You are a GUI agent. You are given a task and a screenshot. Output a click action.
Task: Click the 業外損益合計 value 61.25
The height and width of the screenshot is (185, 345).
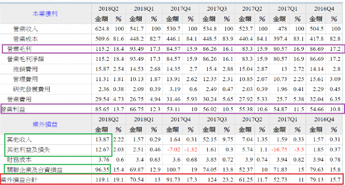(x=245, y=180)
